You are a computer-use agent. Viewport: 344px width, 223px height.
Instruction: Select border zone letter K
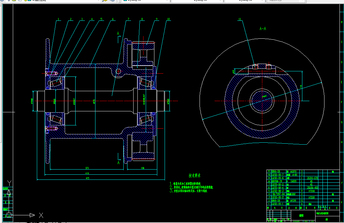coord(341,202)
